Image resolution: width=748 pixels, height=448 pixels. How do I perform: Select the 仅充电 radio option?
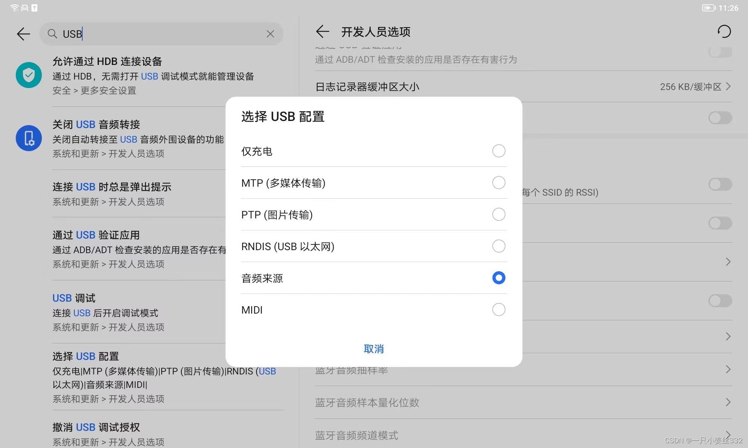tap(499, 151)
